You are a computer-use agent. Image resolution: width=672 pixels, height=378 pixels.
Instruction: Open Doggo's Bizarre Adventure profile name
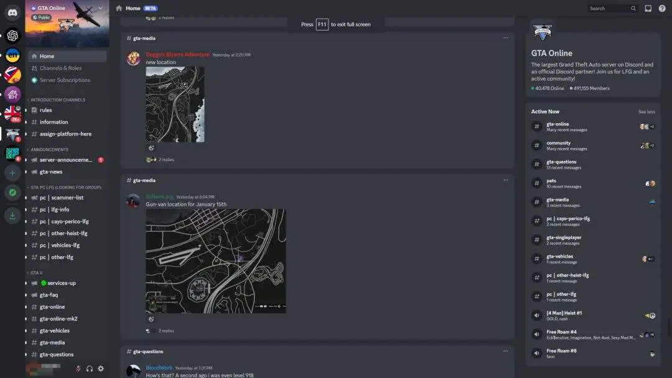point(177,54)
